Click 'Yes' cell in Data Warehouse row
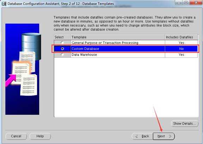Viewport: 203px width, 144px height. [x=181, y=55]
